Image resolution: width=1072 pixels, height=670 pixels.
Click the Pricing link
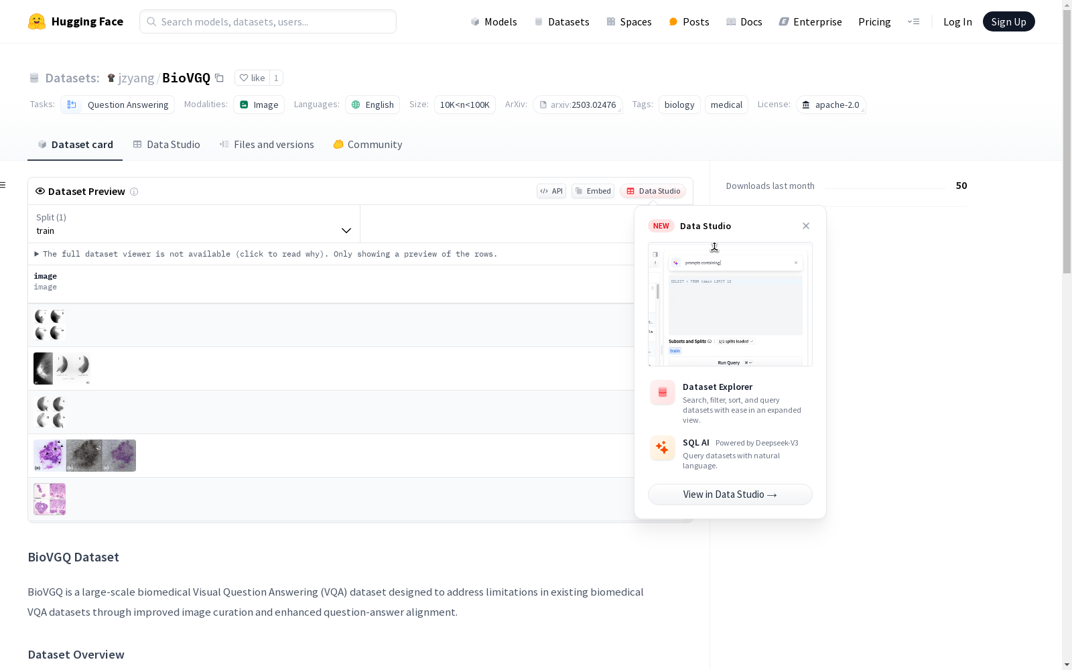click(874, 21)
